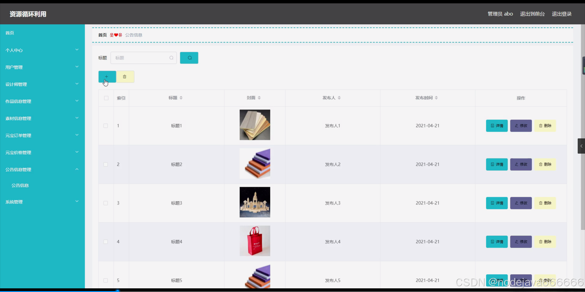Click the 索引 column header
This screenshot has height=292, width=585.
tap(121, 98)
